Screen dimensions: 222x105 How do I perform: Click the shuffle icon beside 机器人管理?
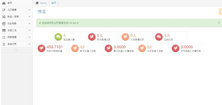pos(4,17)
